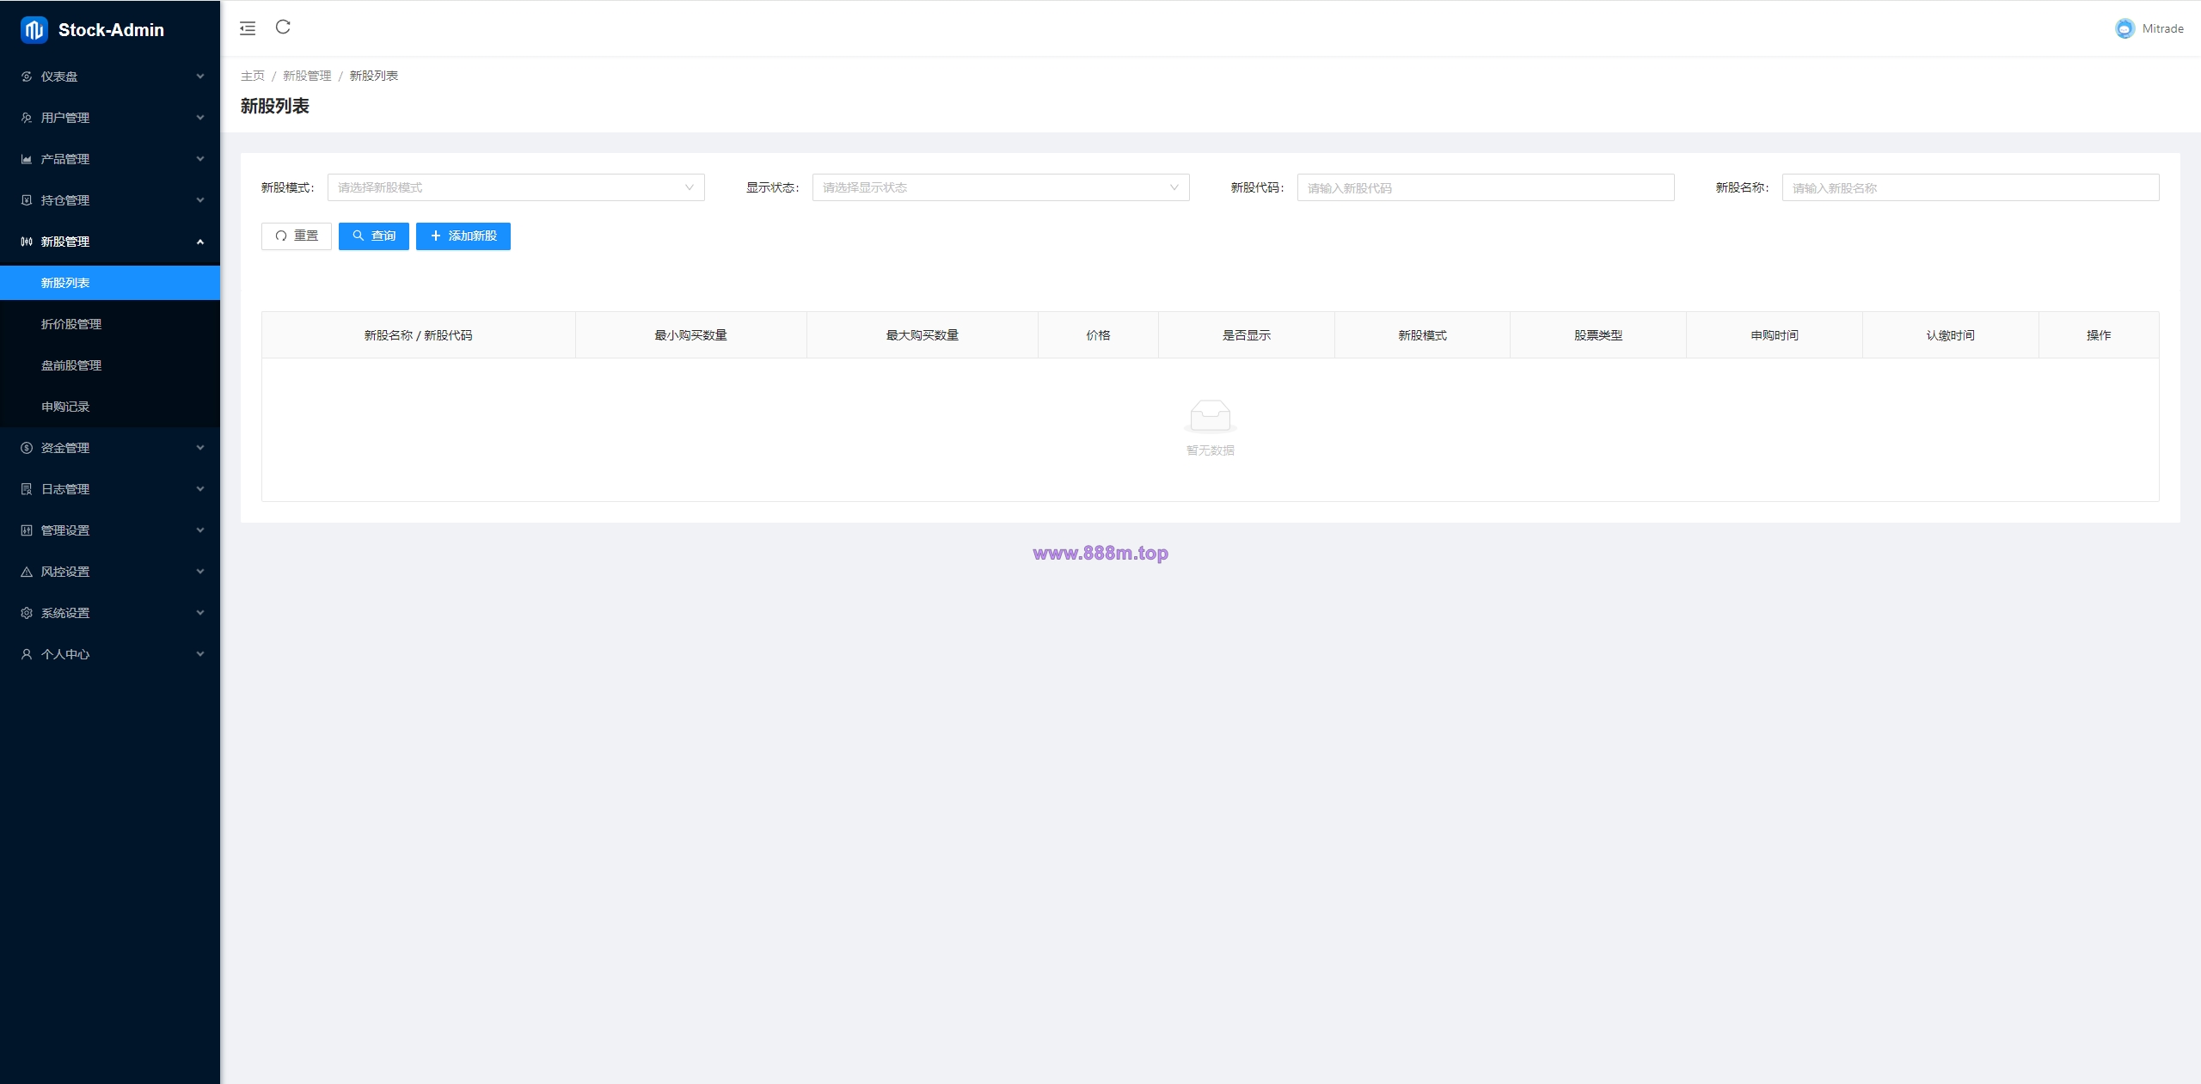Click the 持仓管理 icon
Image resolution: width=2201 pixels, height=1084 pixels.
27,200
